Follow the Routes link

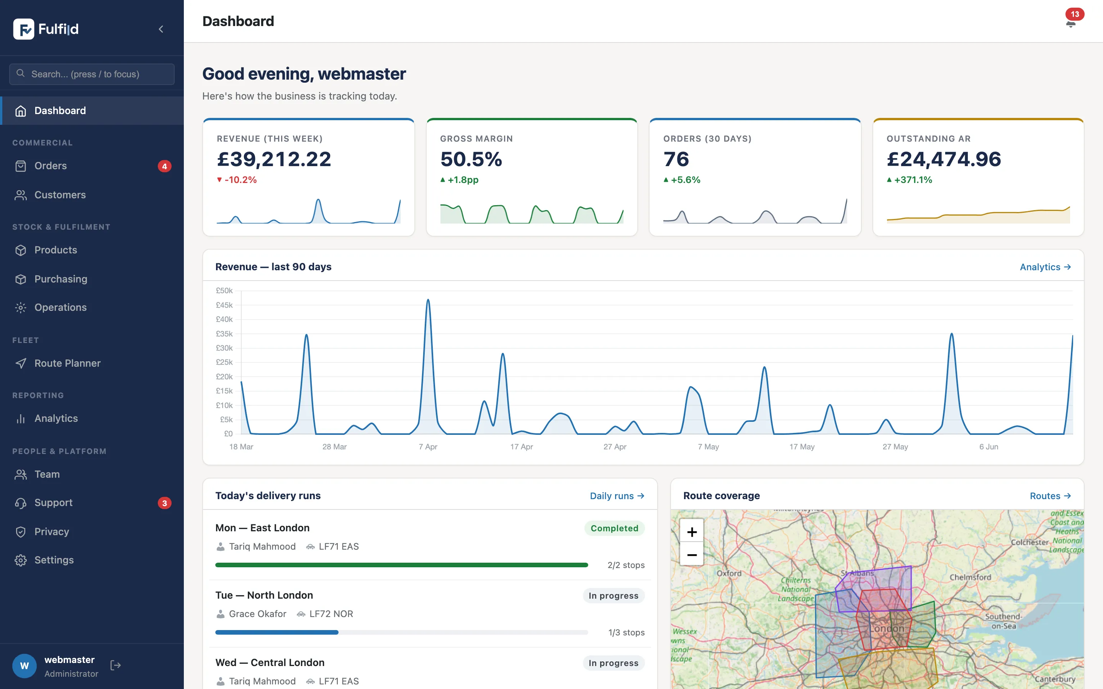(1050, 496)
